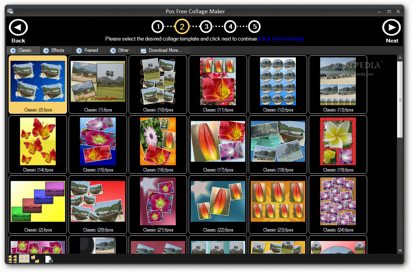Jump to step 3 circle
This screenshot has height=272, width=412.
pos(206,26)
